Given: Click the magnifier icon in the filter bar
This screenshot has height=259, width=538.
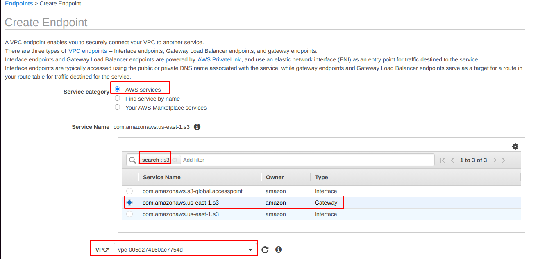Looking at the screenshot, I should coord(132,160).
